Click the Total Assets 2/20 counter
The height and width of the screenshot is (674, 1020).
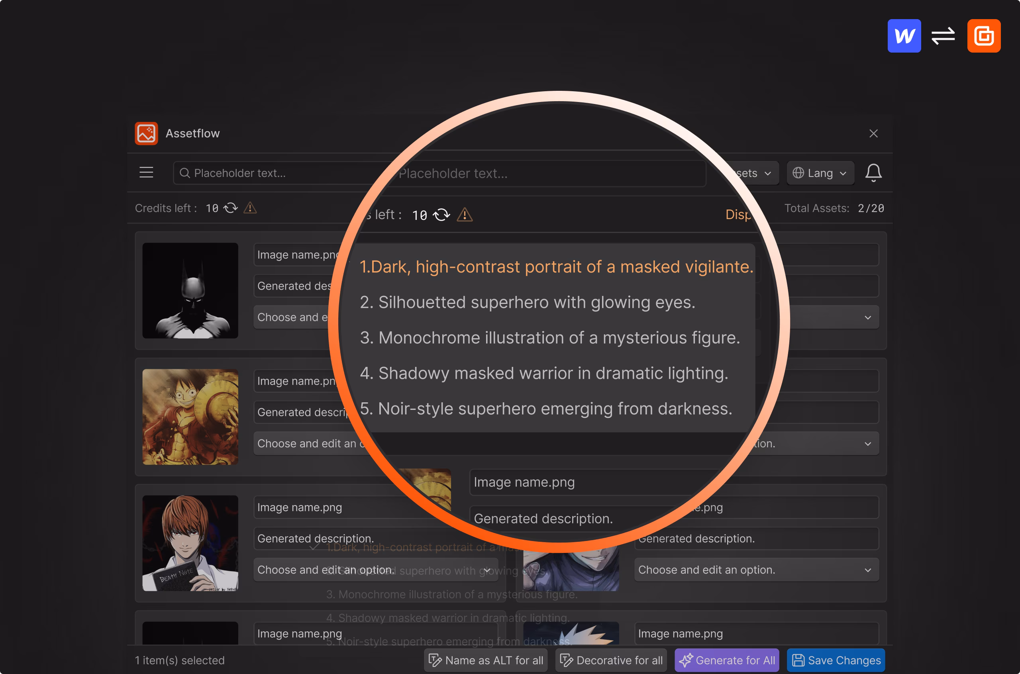pyautogui.click(x=834, y=208)
